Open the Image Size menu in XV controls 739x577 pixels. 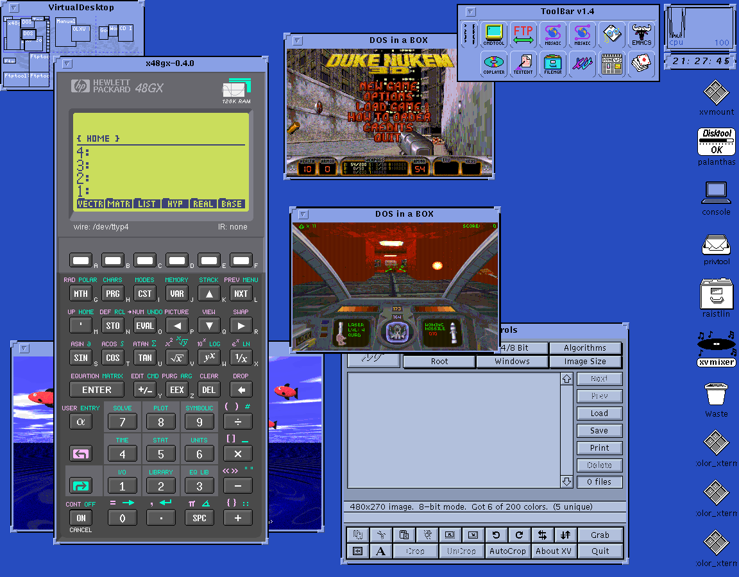585,362
